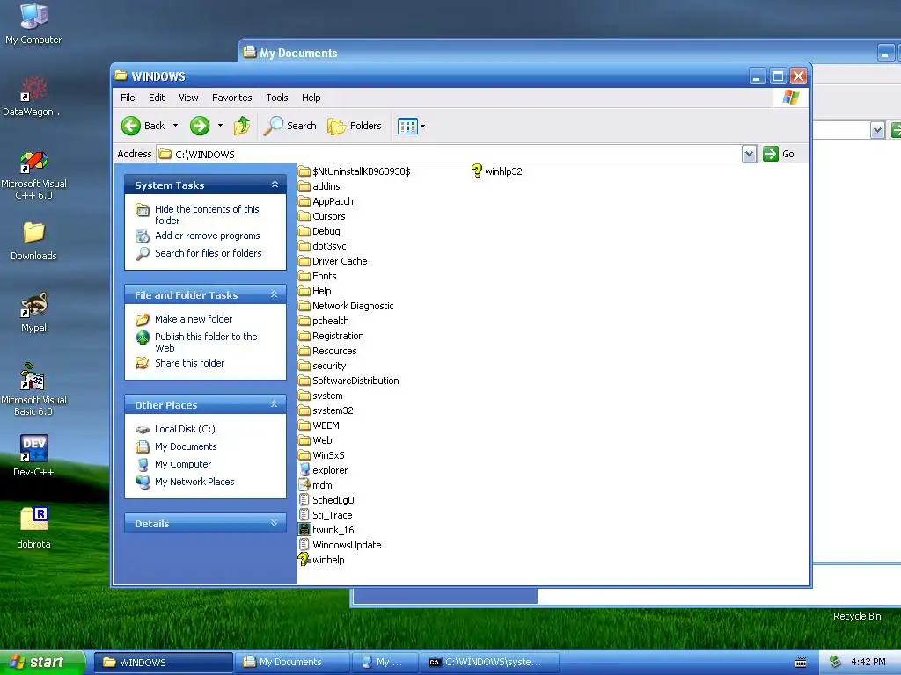Select the Network Diagnostic folder
The height and width of the screenshot is (675, 901).
(x=346, y=306)
